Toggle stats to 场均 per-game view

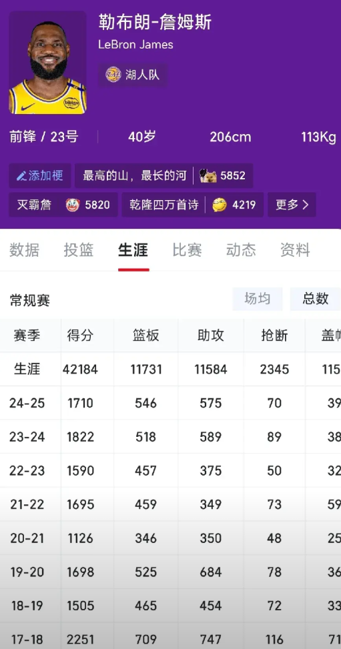258,299
